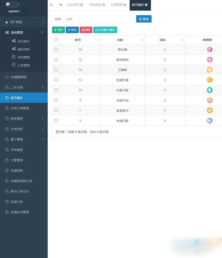This screenshot has width=222, height=258.
Task: Open 修改密码 gear item in sidebar
Action: [x=21, y=49]
